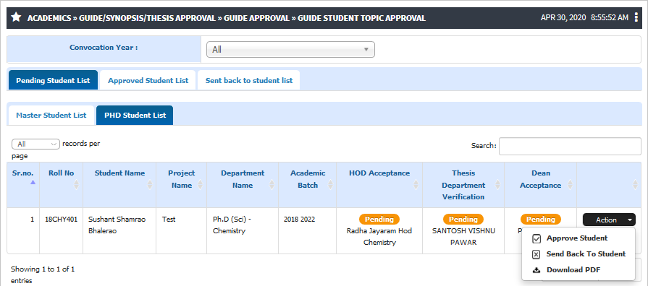Click the Pending badge under HOD Acceptance
The image size is (648, 286).
coord(379,220)
